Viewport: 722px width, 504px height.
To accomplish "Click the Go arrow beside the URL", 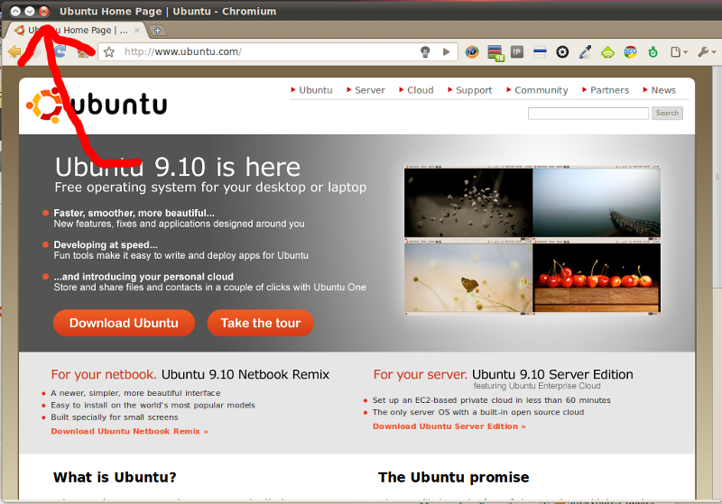I will [x=446, y=52].
